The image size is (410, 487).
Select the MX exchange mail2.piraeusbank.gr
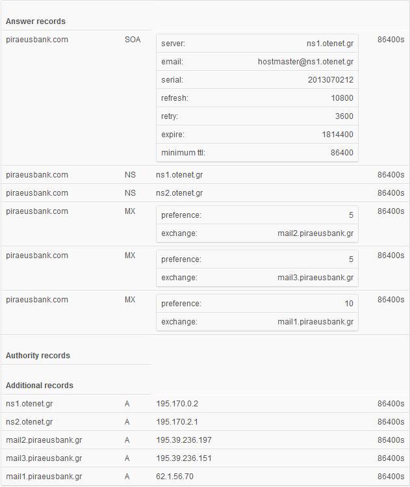point(315,233)
